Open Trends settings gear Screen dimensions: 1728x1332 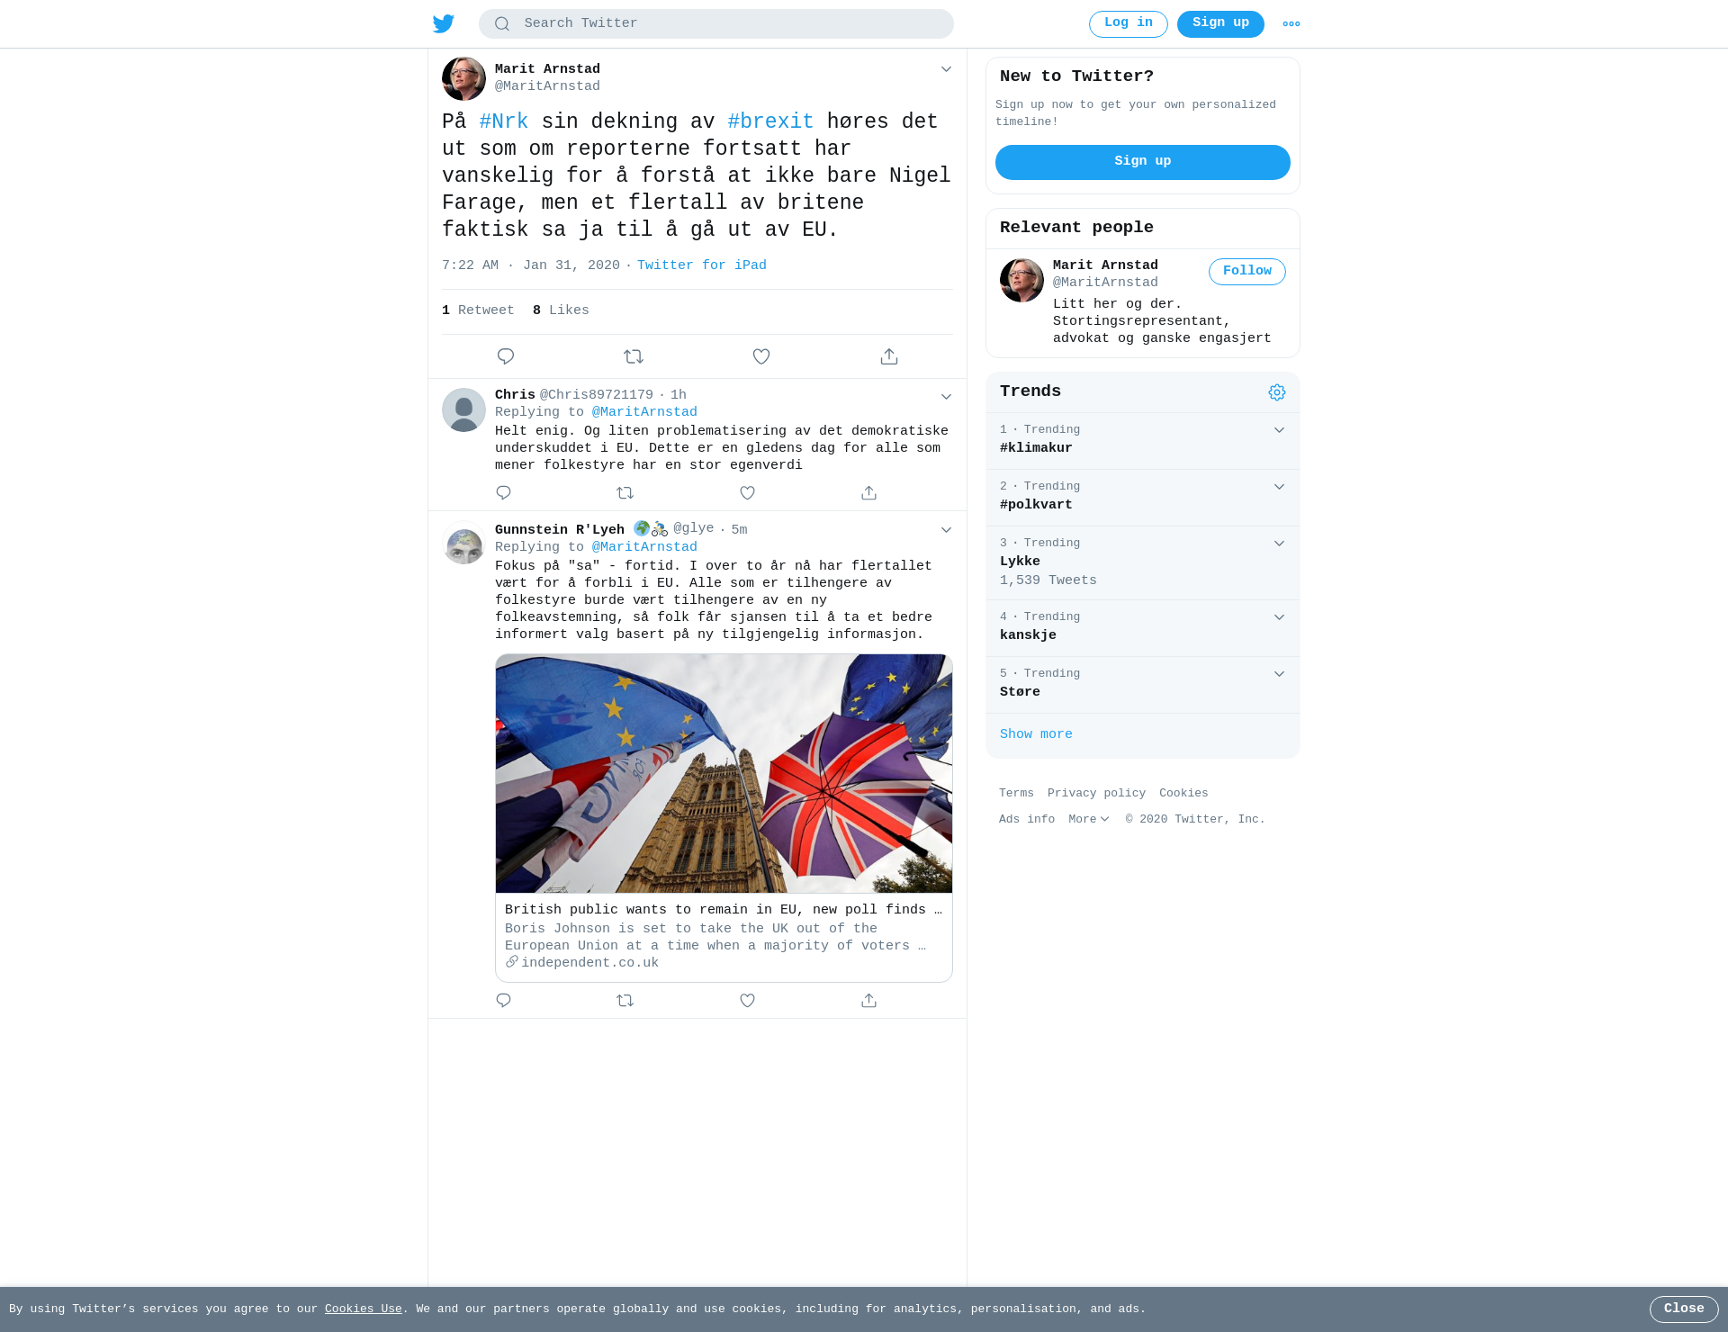tap(1277, 392)
